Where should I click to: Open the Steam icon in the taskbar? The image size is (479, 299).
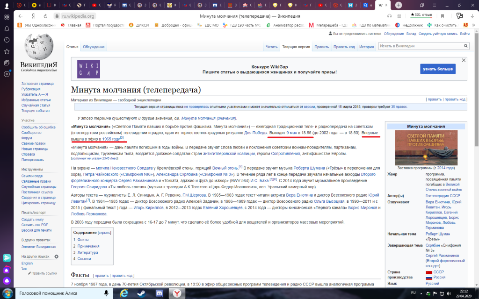tap(141, 293)
